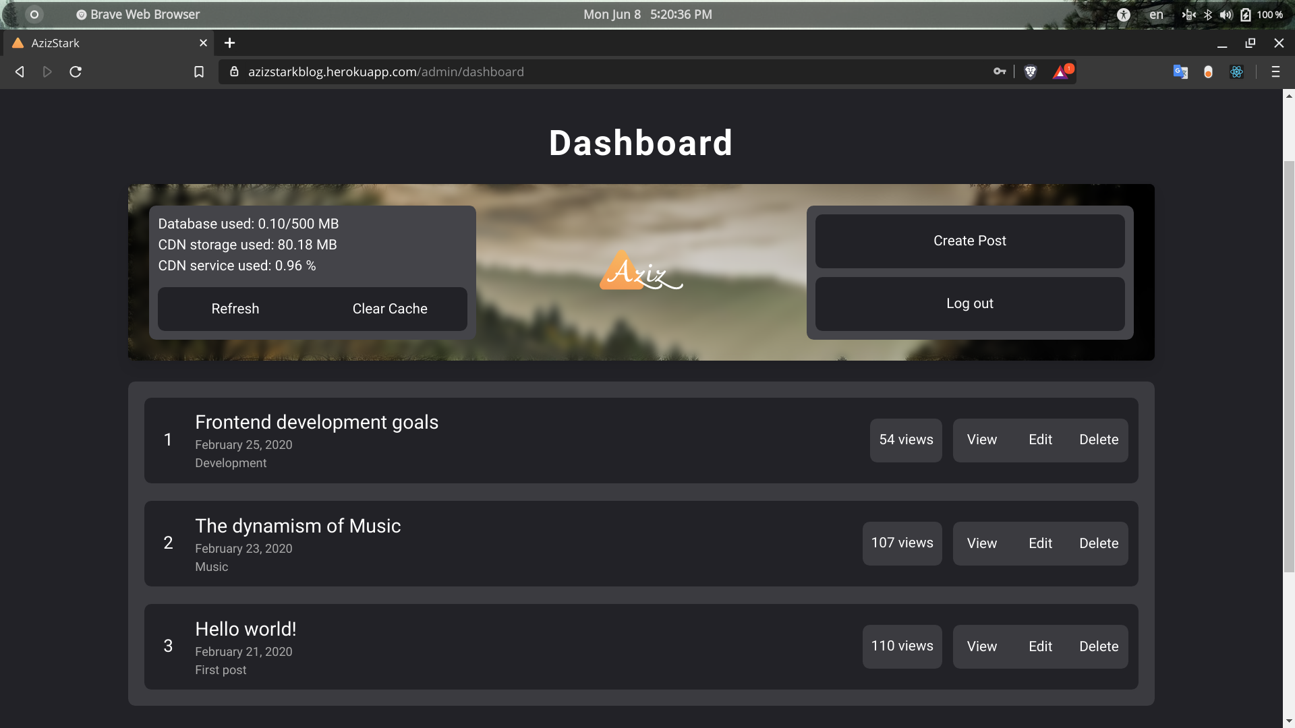View the Hello world! post
The width and height of the screenshot is (1295, 728).
(x=981, y=646)
